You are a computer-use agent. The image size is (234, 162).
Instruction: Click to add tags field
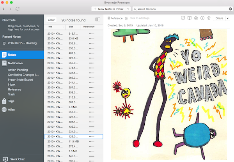click(139, 18)
